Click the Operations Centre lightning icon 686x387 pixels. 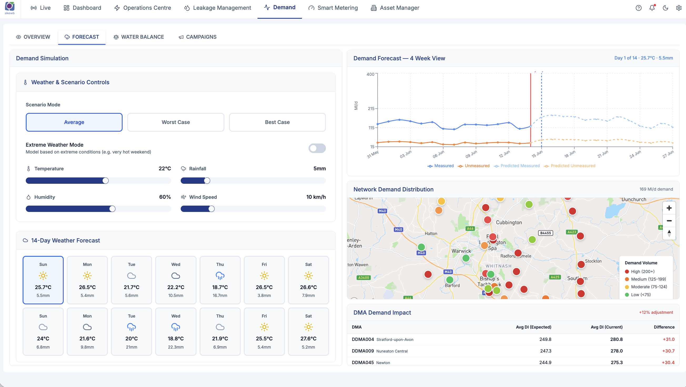117,8
